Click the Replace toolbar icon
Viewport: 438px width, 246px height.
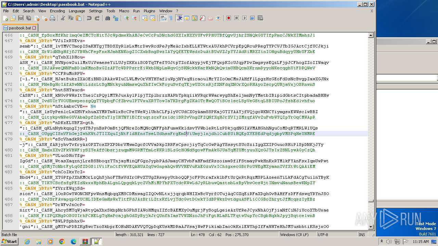point(116,18)
